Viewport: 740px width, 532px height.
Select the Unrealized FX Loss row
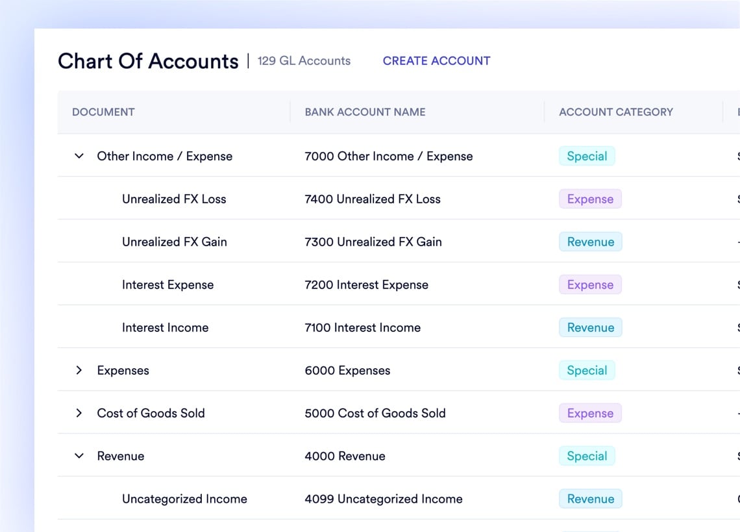(x=174, y=199)
